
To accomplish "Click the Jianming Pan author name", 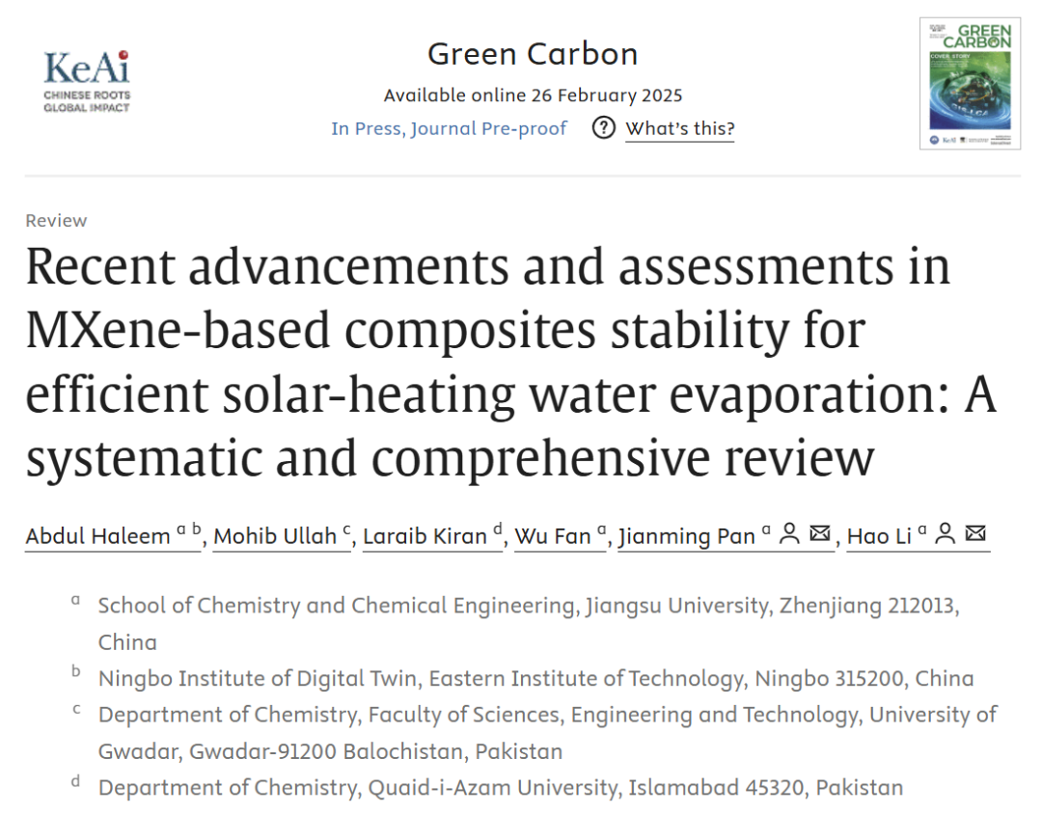I will click(686, 536).
